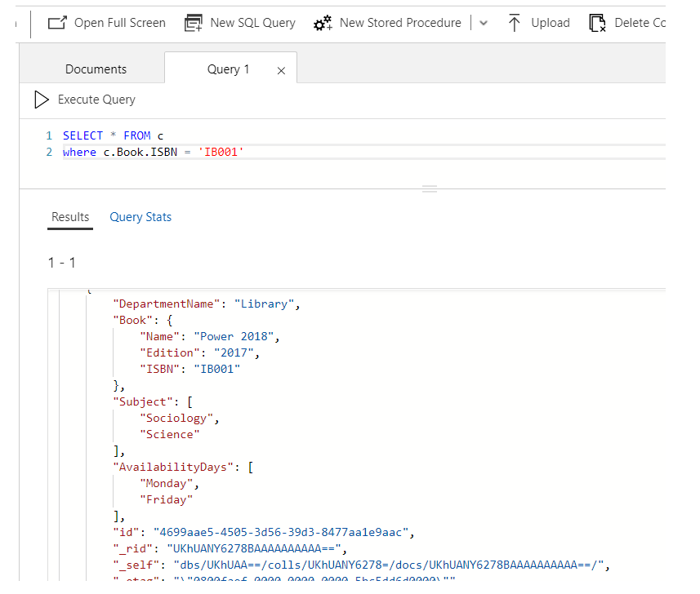Click line number 2 in the editor
Screen dimensions: 700x594
tap(48, 152)
